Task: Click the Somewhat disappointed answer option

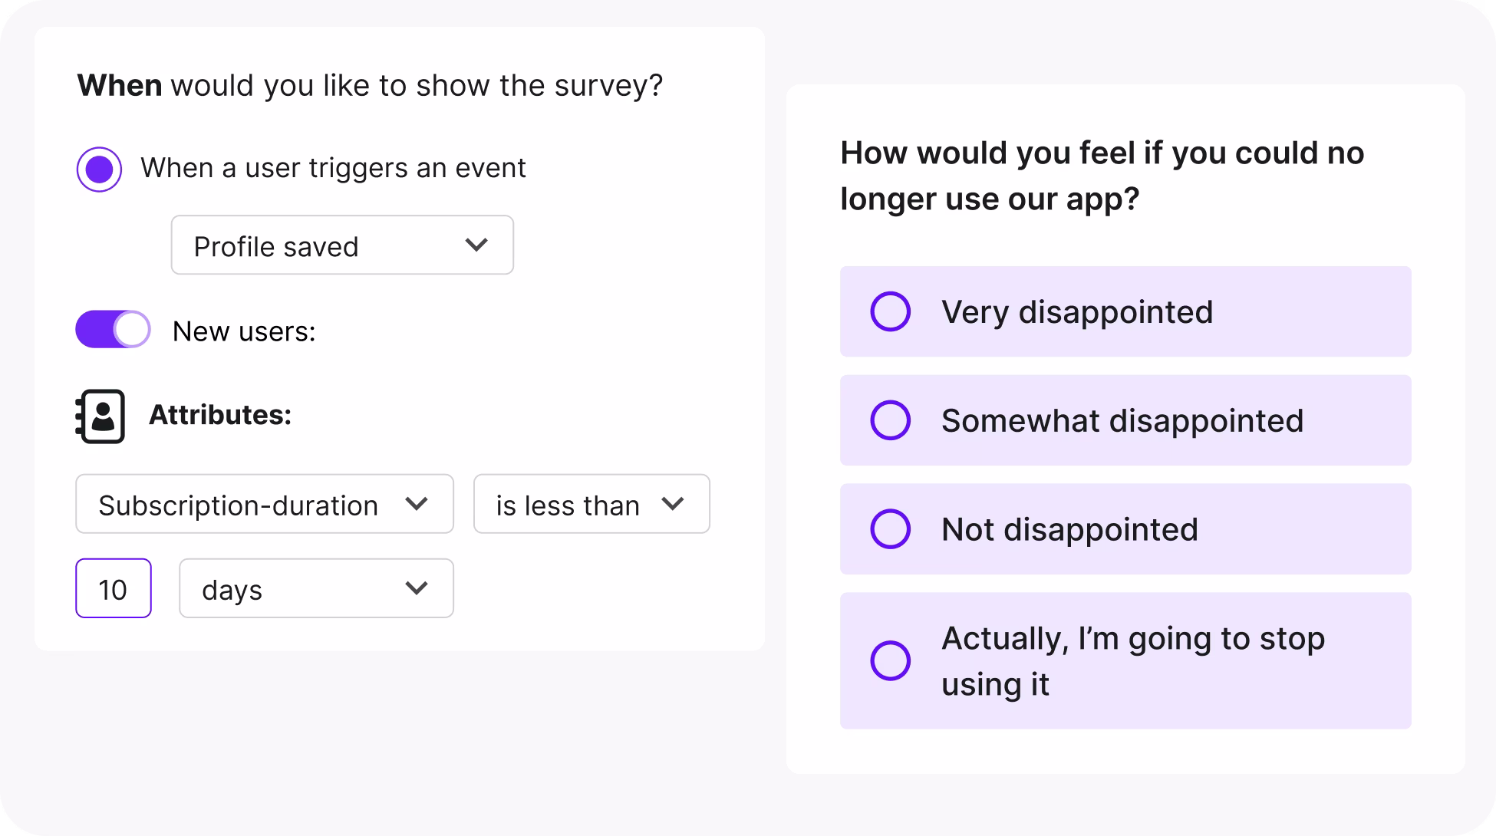Action: click(1125, 420)
